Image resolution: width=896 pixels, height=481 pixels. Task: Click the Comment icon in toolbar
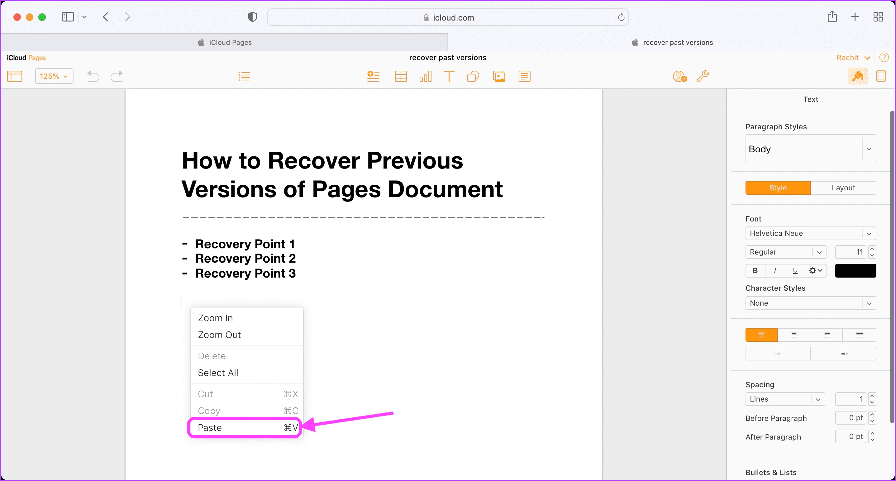point(525,76)
